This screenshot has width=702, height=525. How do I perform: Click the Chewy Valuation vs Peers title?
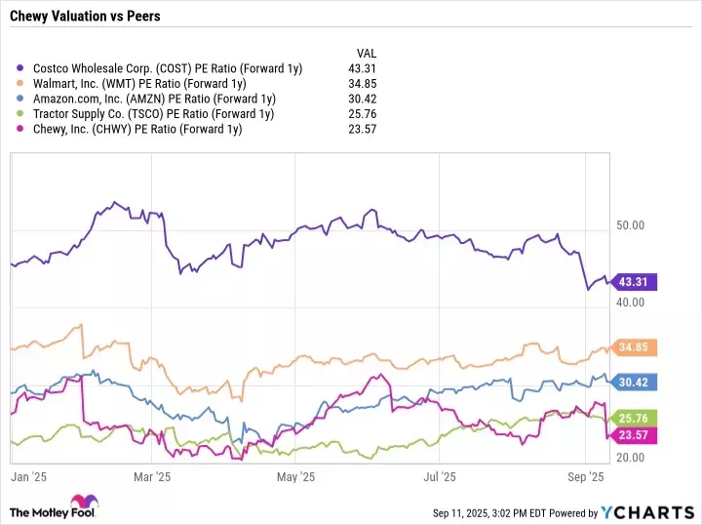point(86,17)
